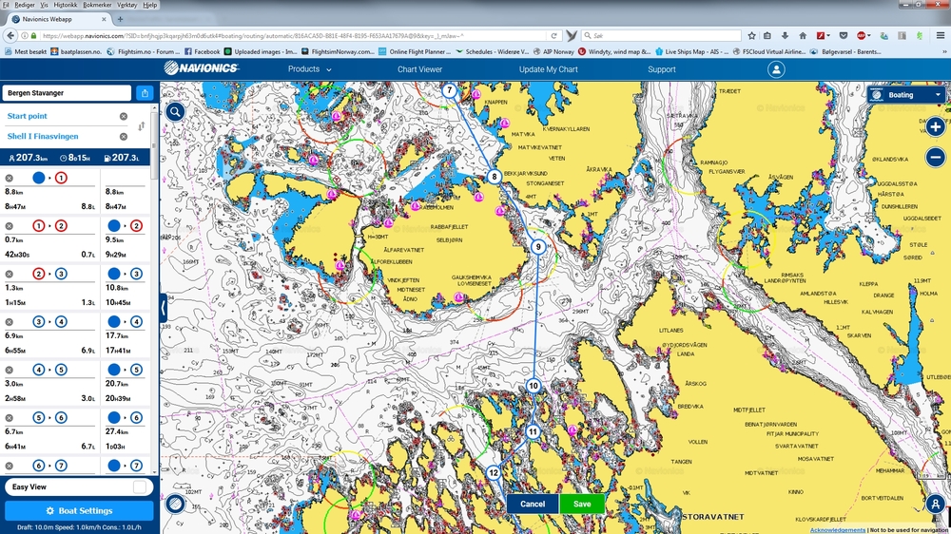Open the Historikk menu

[65, 5]
